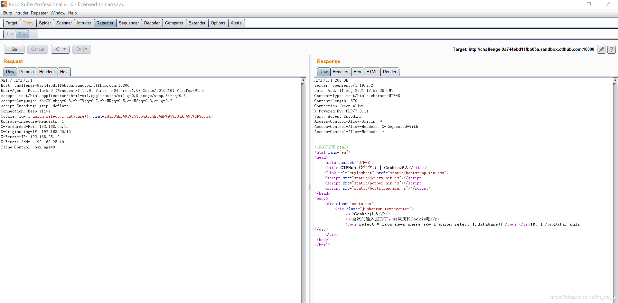Click the Cookie header line in the request
The image size is (618, 303).
coord(107,116)
